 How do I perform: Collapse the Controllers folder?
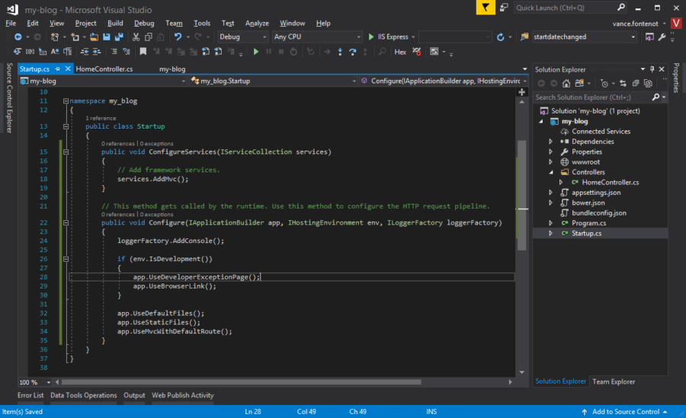(551, 172)
